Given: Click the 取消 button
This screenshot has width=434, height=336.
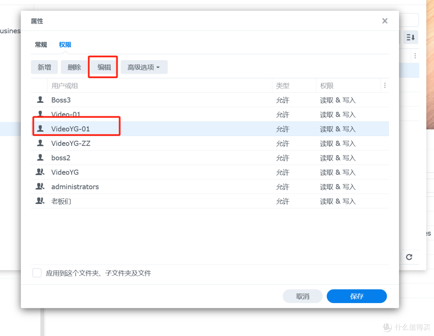Looking at the screenshot, I should [303, 296].
